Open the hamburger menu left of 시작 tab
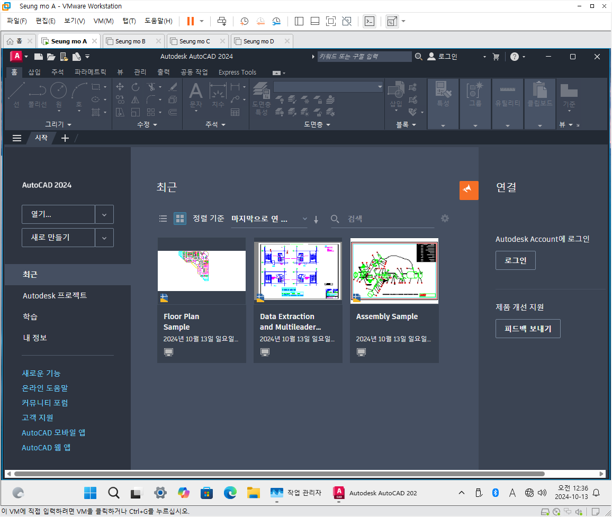 17,138
